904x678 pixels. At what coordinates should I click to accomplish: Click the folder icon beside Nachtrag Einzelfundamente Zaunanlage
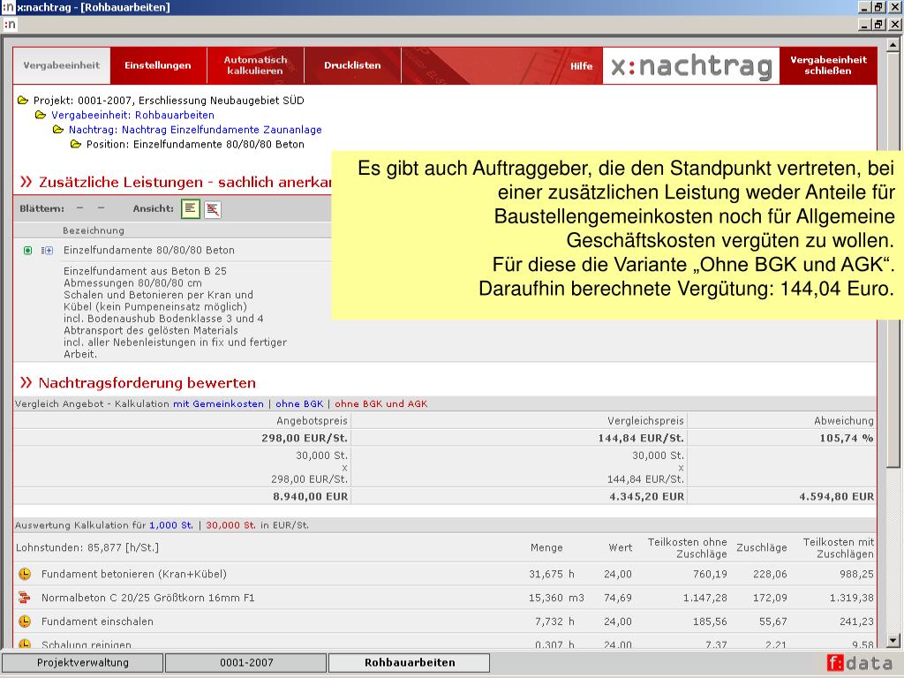58,130
